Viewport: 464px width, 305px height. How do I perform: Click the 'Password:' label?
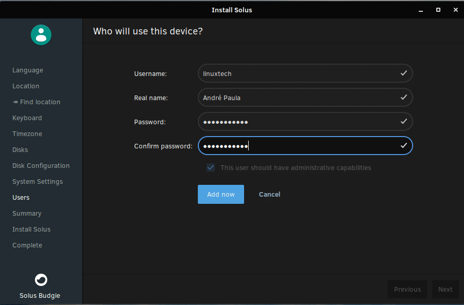click(x=150, y=122)
